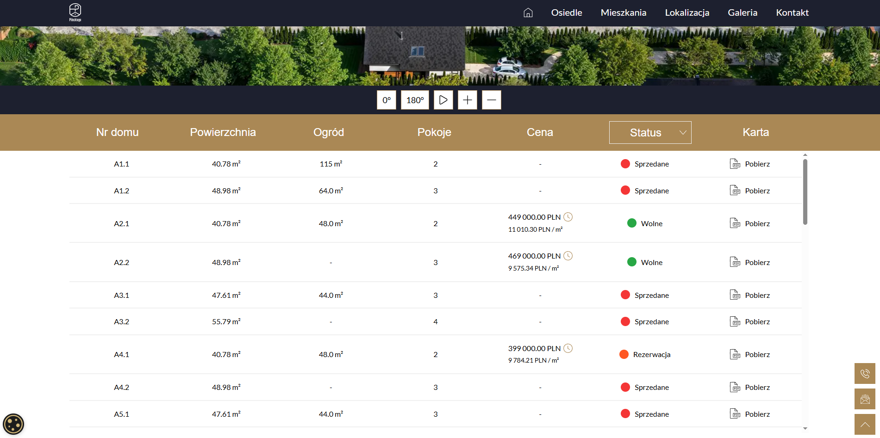Zoom out with the minus button
Viewport: 880px width, 438px height.
pos(492,100)
